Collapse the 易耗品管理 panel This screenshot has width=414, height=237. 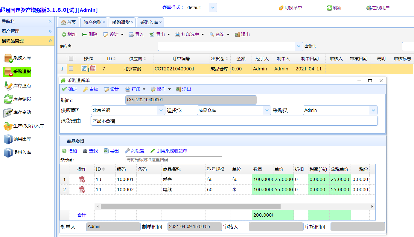point(50,41)
